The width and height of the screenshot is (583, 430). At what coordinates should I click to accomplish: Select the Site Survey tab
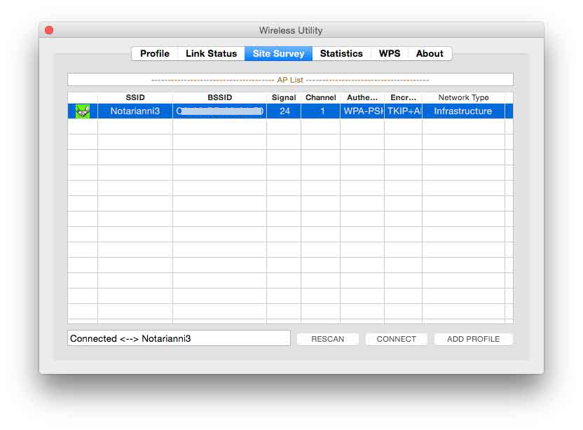(x=278, y=53)
